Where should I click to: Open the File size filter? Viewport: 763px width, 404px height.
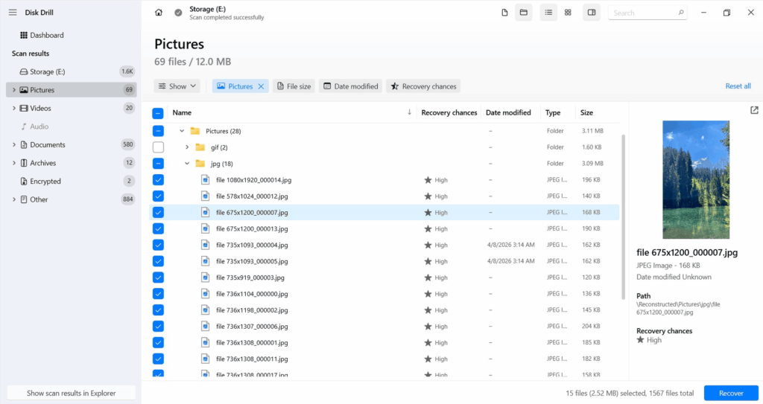[x=294, y=86]
